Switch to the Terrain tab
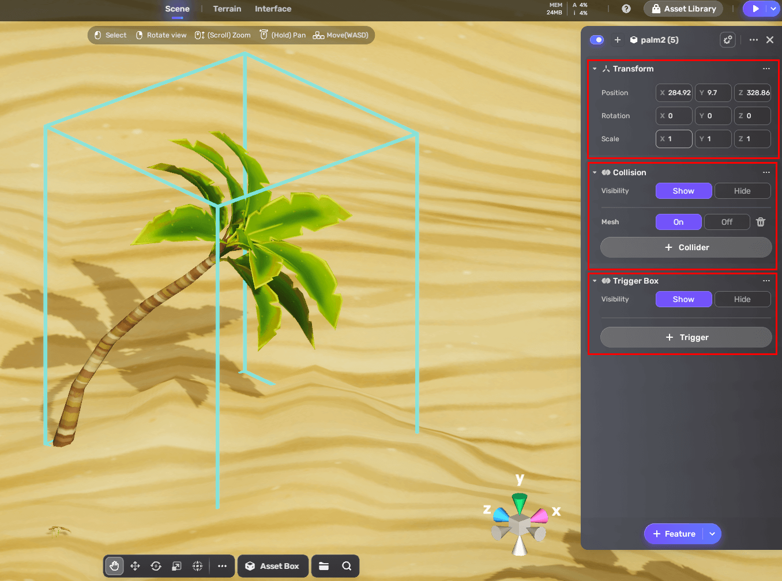Screen dimensions: 782x581 [x=227, y=9]
